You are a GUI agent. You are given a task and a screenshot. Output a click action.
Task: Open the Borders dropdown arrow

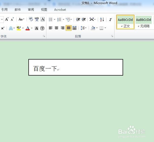coord(105,28)
